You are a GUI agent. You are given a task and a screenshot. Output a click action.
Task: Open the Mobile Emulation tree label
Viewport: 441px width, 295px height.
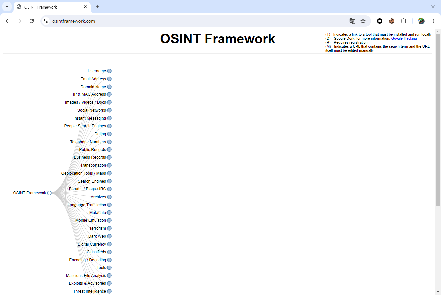[91, 220]
